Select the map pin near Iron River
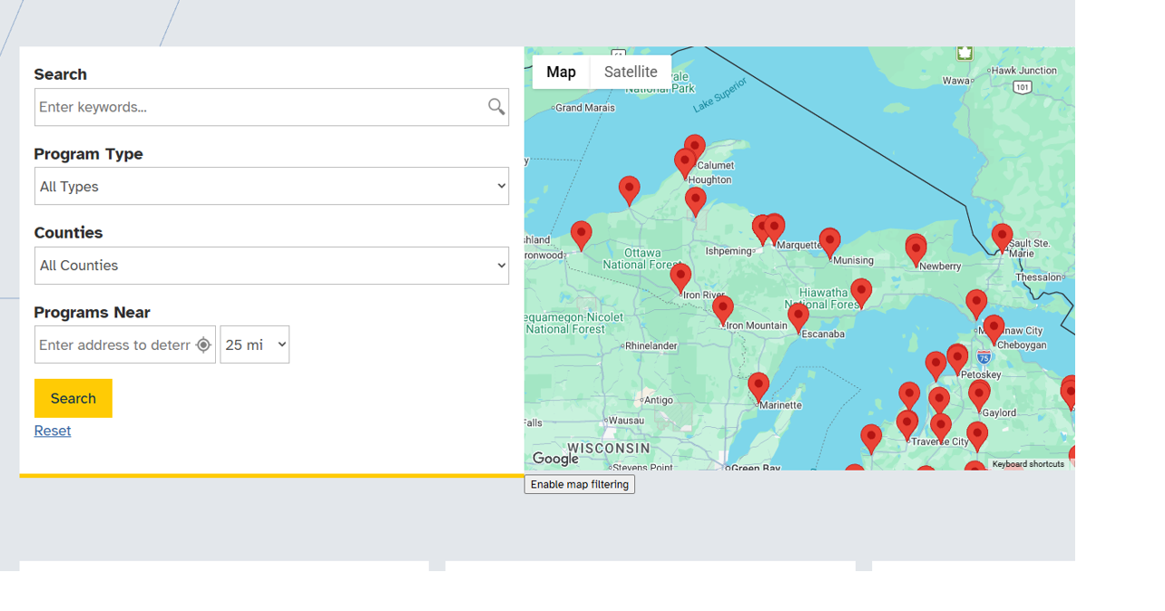Image resolution: width=1165 pixels, height=611 pixels. 680,279
